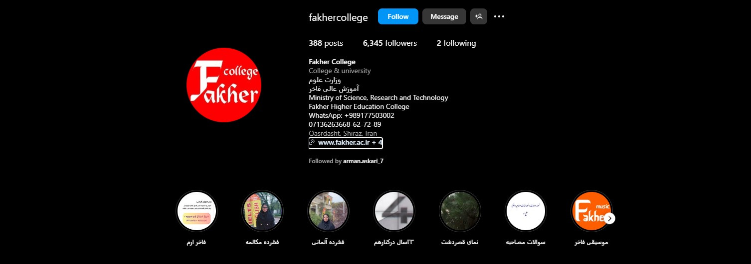751x264 pixels.
Task: Open the فاخر ارم highlight
Action: (x=197, y=211)
